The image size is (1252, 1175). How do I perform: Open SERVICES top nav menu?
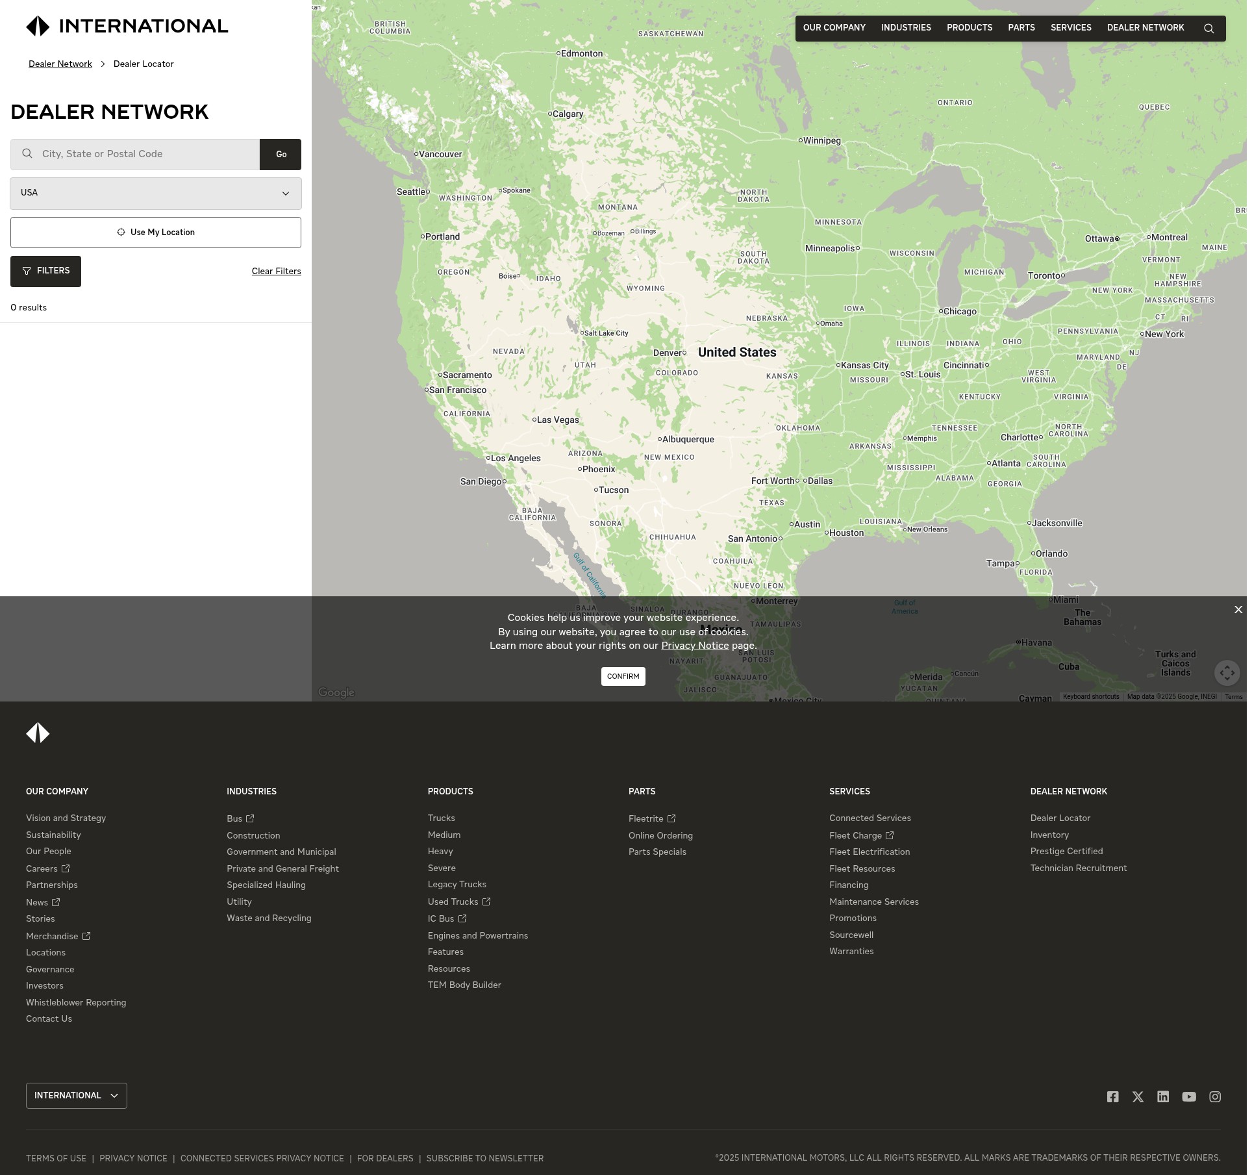[1071, 28]
